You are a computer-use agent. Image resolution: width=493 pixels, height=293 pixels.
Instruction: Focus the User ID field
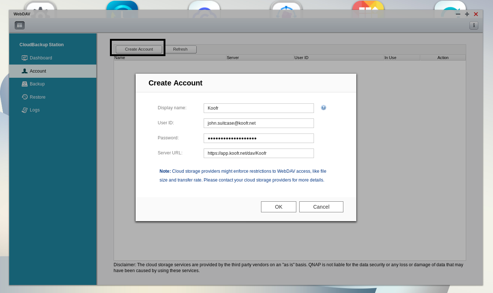(259, 123)
